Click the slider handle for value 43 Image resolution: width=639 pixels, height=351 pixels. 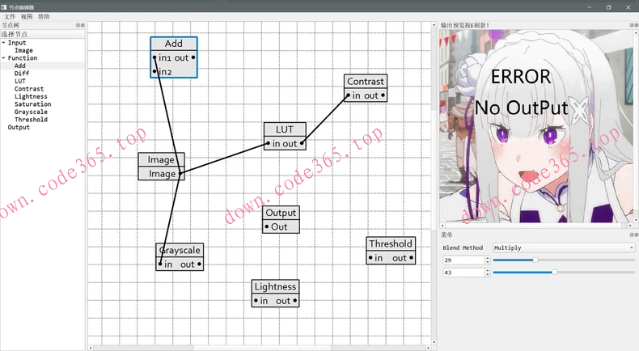click(554, 272)
